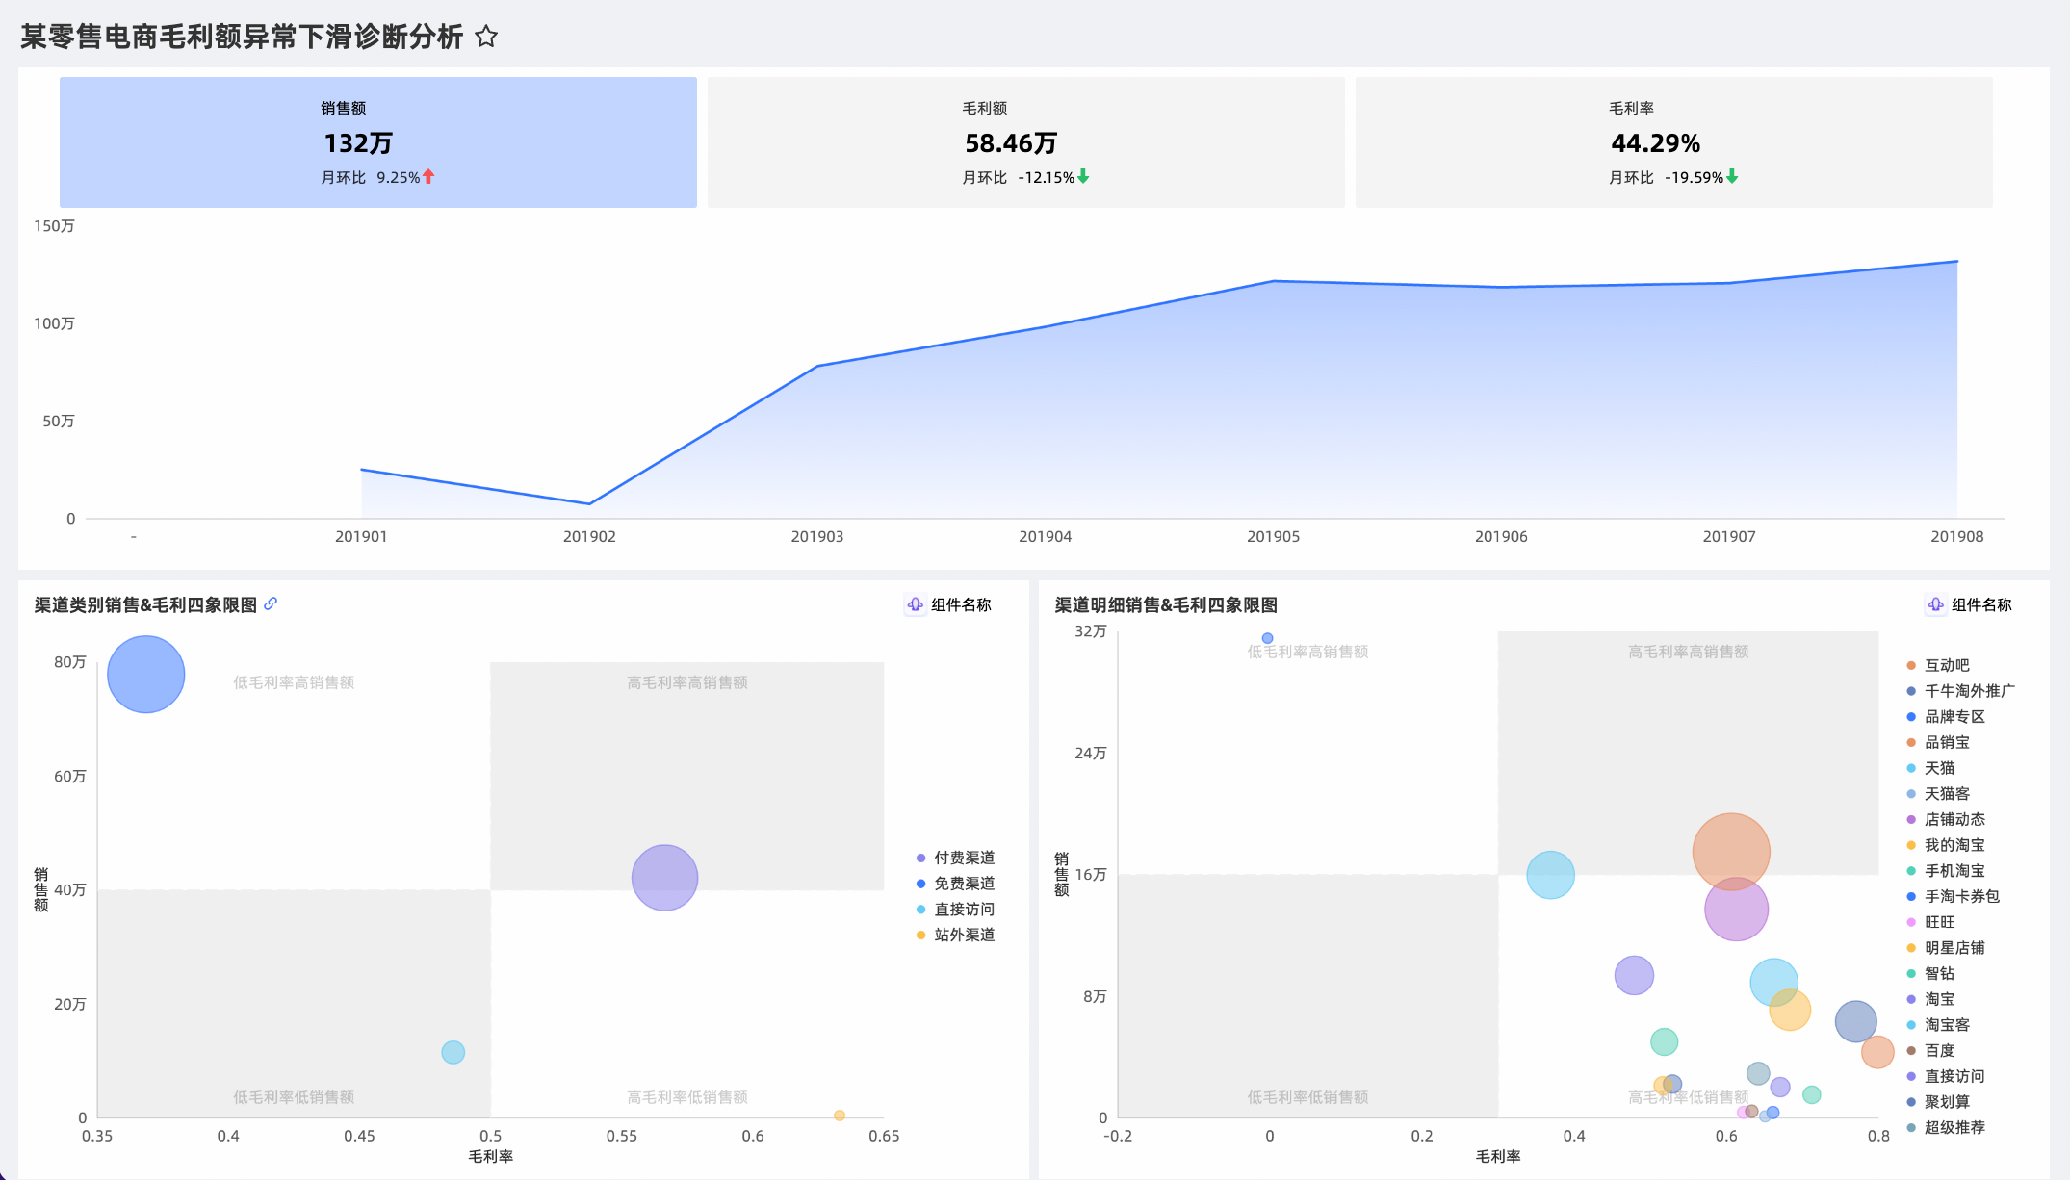Toggle the 品销宝 legend entry

point(1938,742)
